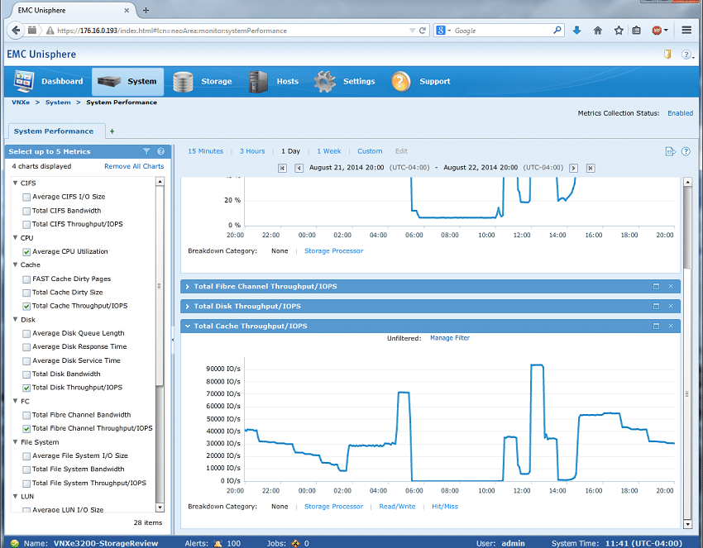Click Enabled metrics collection status link
703x548 pixels.
680,113
